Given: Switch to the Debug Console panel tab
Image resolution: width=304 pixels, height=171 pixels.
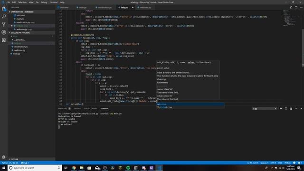Looking at the screenshot, I should (90, 109).
